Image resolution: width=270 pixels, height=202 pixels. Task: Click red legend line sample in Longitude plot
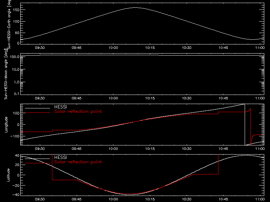[37, 113]
